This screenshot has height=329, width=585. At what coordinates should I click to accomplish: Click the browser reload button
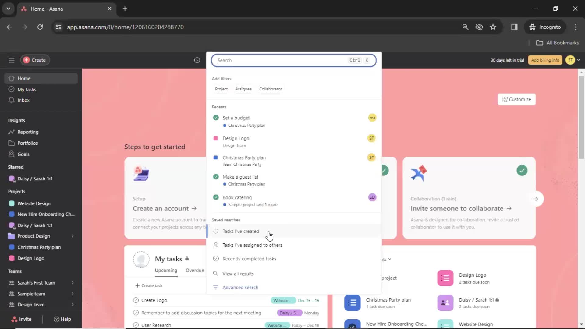click(x=40, y=27)
